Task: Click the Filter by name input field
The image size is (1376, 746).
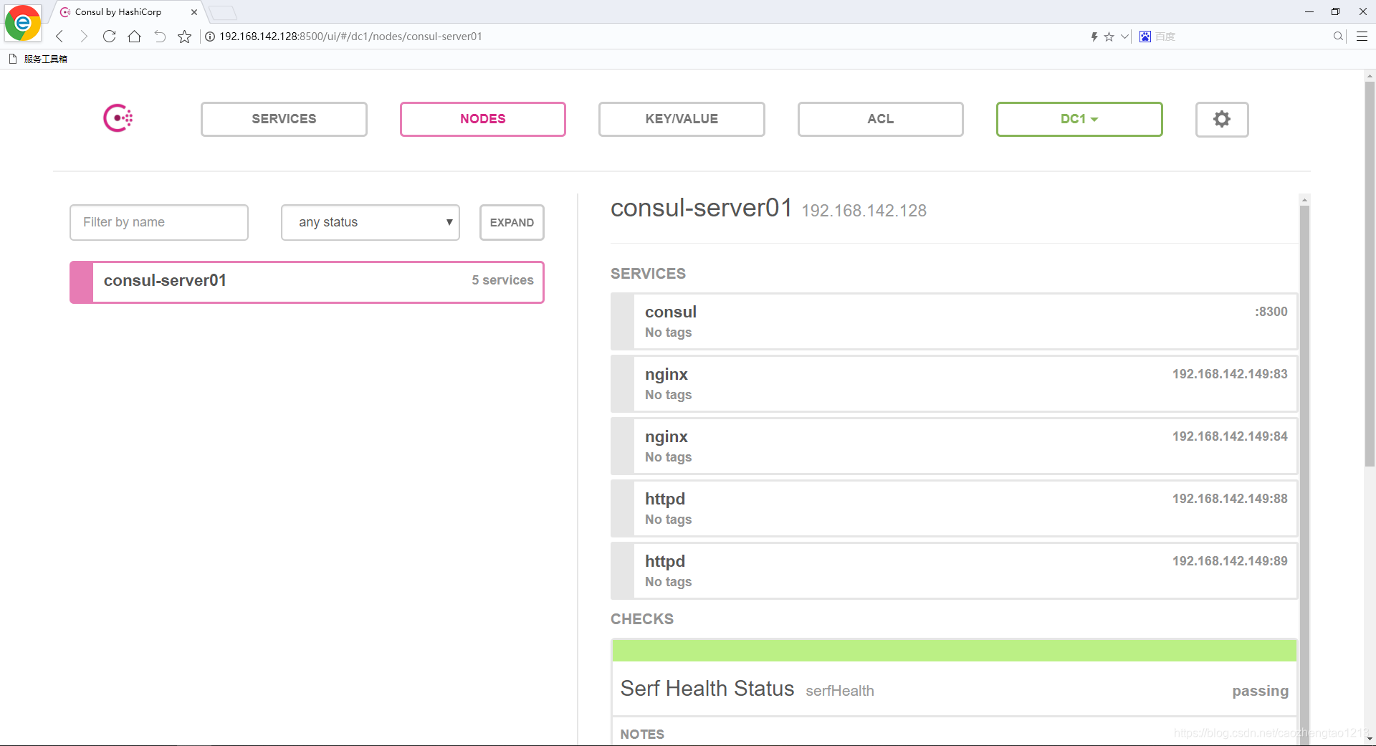Action: tap(159, 222)
